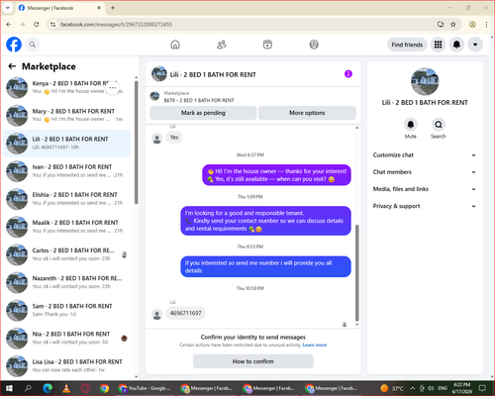Open Nia - 2 BED 1 BATH conversation
This screenshot has width=495, height=396.
click(x=67, y=338)
